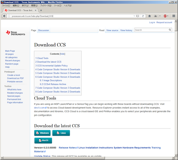Click the screenshot camera toolbar icon
This screenshot has height=160, width=178.
(x=155, y=16)
